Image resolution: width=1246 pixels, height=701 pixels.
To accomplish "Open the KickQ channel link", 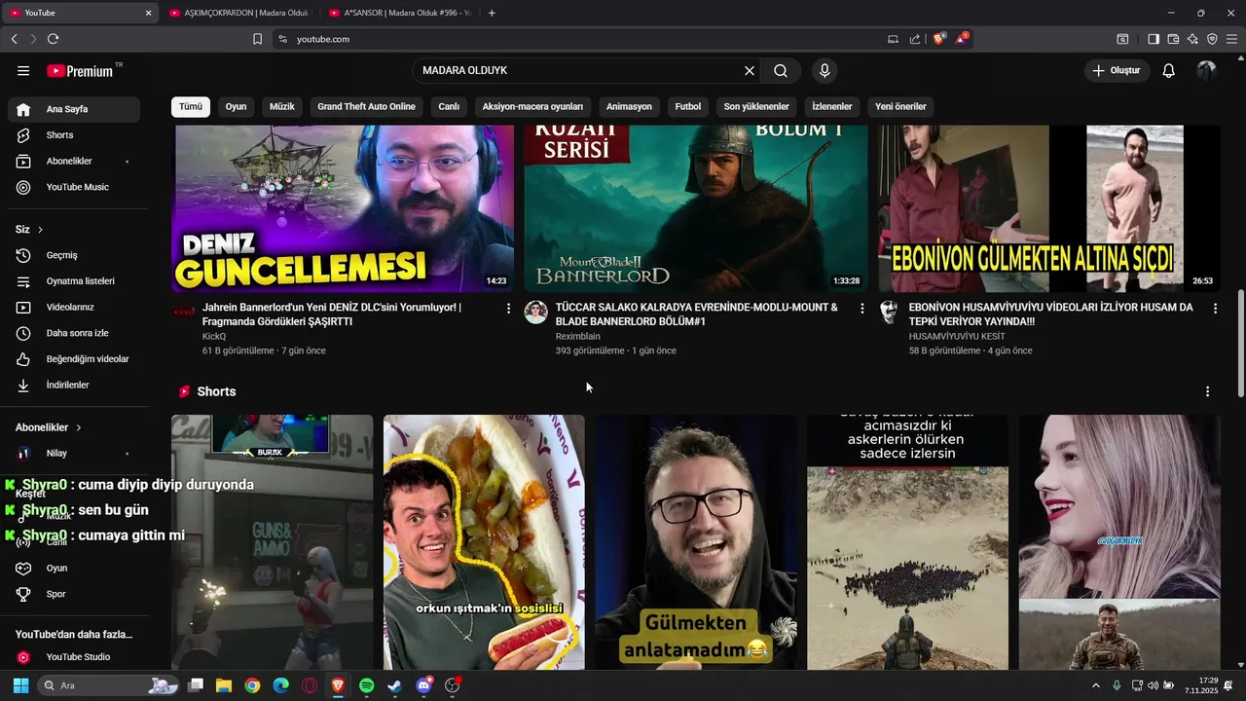I will 214,336.
